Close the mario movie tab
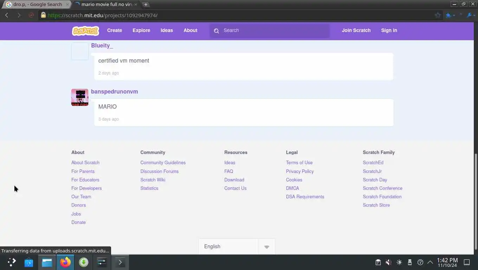Screen dimensions: 478x270 click(136, 5)
